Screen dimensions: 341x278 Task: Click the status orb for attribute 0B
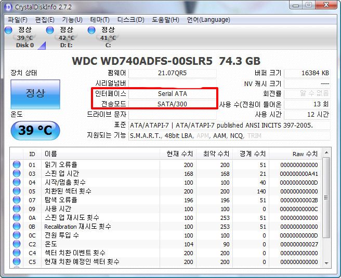coord(17,226)
